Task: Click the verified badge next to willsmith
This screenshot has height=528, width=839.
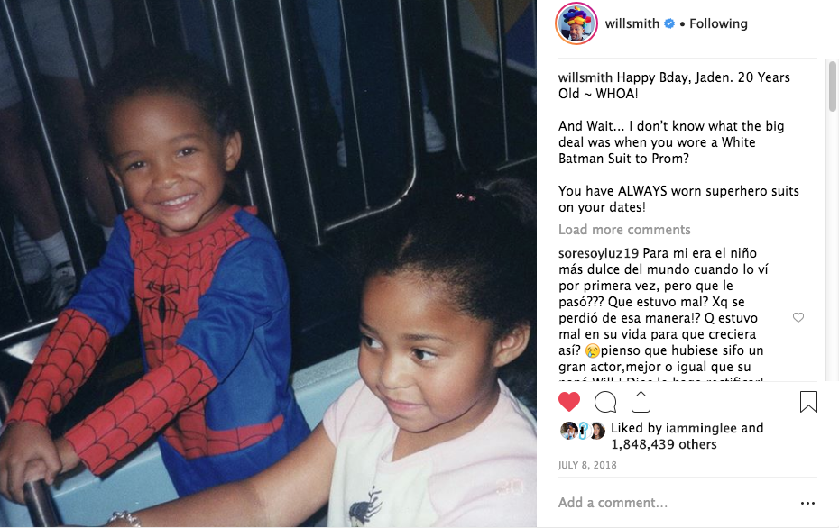Action: click(x=668, y=23)
